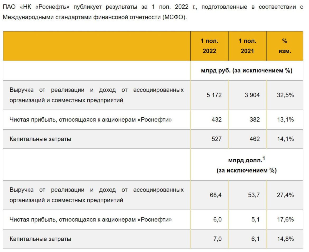Screen dimensions: 309x252
Task: Select the 32,5% change cell
Action: pyautogui.click(x=285, y=95)
